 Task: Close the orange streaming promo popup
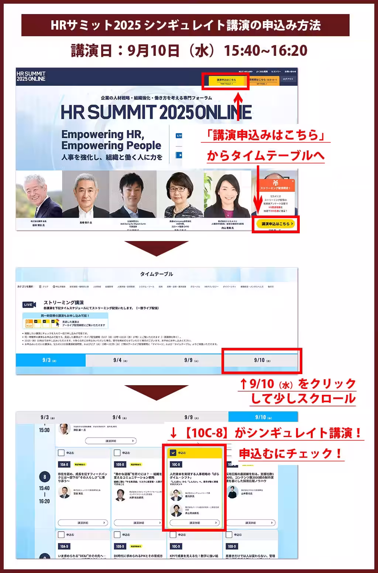293,181
